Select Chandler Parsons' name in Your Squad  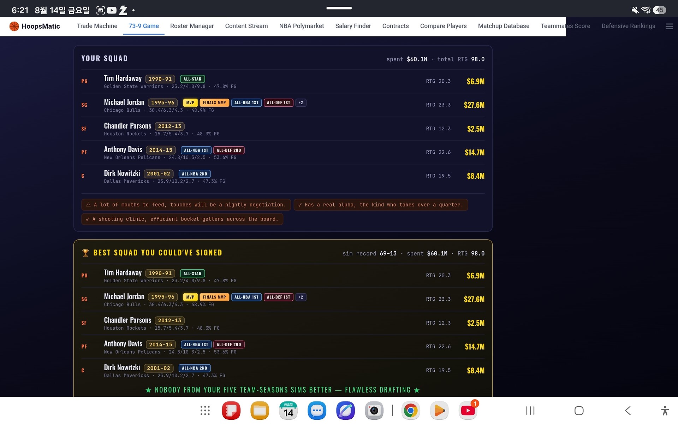click(x=127, y=126)
